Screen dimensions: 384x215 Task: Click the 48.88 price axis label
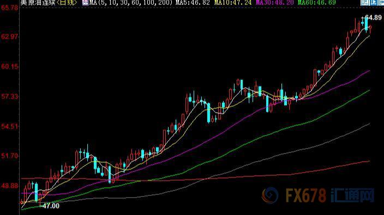pyautogui.click(x=10, y=186)
